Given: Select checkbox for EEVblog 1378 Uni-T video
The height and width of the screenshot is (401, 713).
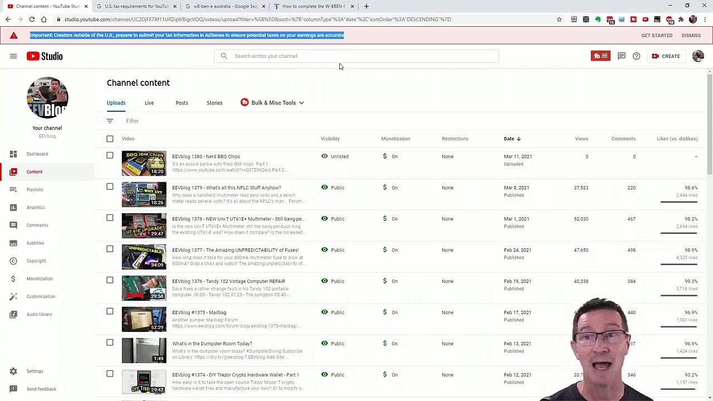Looking at the screenshot, I should (110, 218).
